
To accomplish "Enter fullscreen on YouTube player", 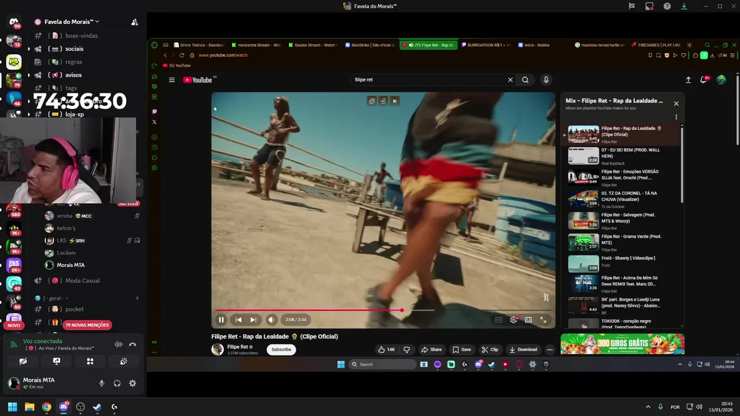I will pyautogui.click(x=543, y=320).
